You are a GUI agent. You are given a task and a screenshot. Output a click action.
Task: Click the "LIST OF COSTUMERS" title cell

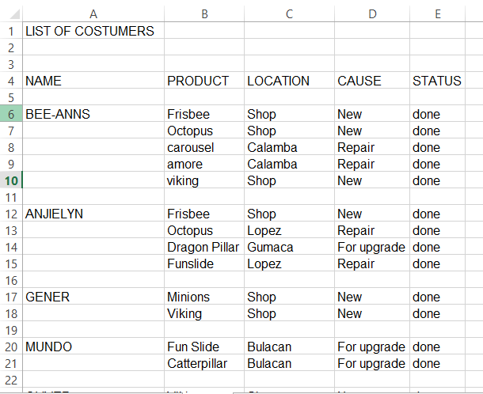tap(89, 32)
